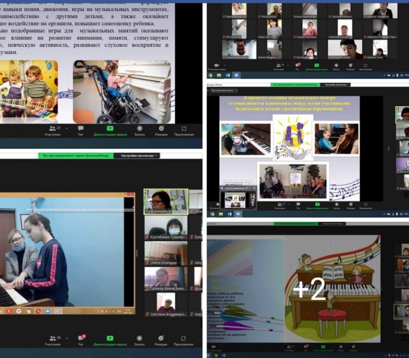Open Apps in the piano-lesson Zoom window
Image resolution: width=409 pixels, height=358 pixels.
(184, 340)
